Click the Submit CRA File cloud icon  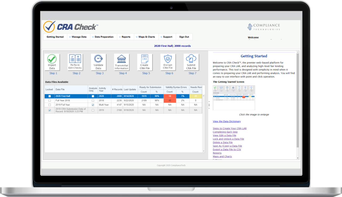pyautogui.click(x=191, y=62)
